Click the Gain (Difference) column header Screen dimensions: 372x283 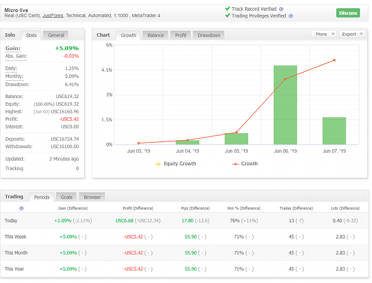(x=73, y=208)
